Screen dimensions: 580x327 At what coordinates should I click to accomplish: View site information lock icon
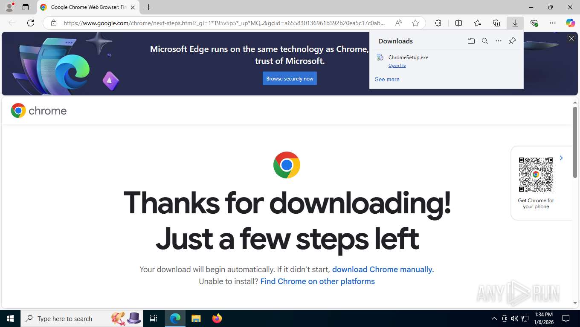click(54, 23)
